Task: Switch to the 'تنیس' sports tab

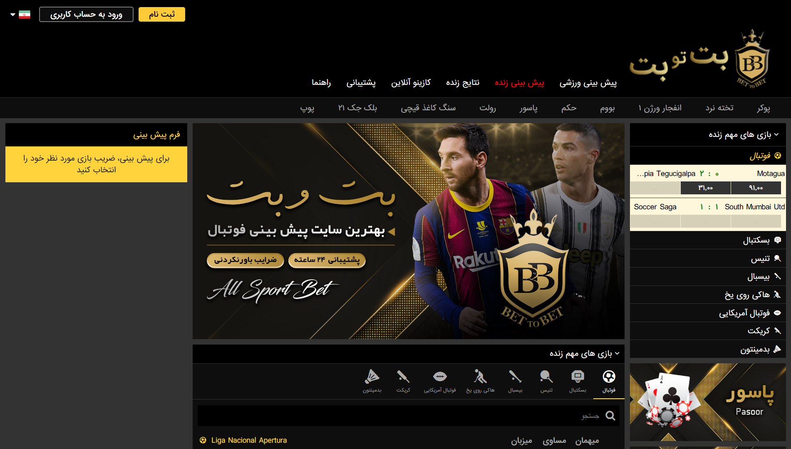Action: click(546, 381)
